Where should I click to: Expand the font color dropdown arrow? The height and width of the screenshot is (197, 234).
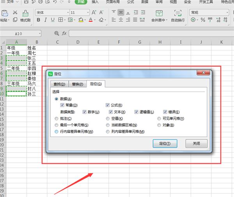point(95,20)
